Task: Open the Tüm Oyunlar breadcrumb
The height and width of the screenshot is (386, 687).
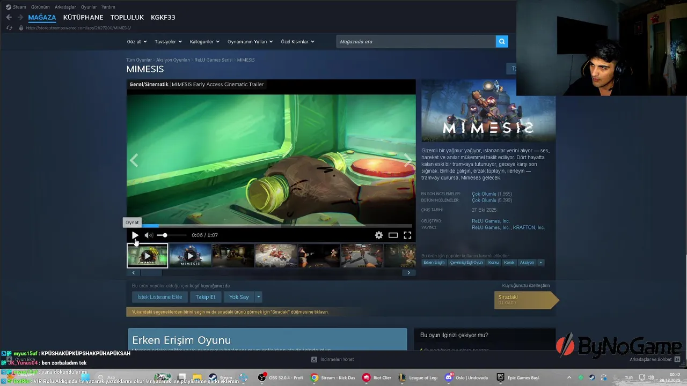Action: click(139, 60)
